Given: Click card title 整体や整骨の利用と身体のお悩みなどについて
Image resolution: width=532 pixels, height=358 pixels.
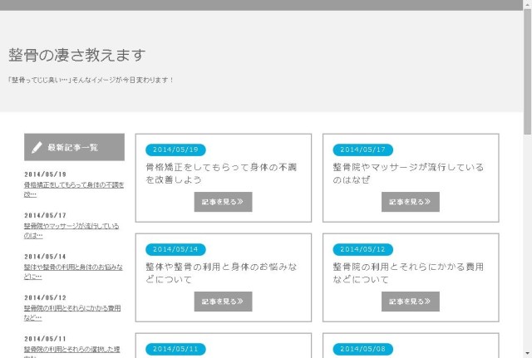Looking at the screenshot, I should point(221,273).
